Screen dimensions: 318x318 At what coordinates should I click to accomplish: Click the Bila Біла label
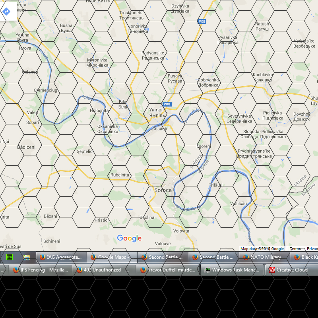point(123,104)
